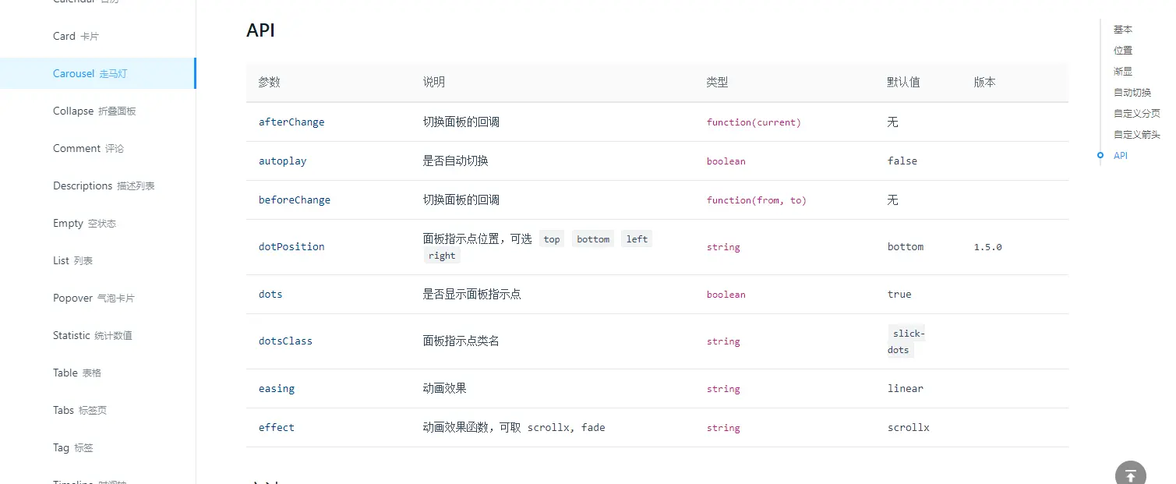Click the 'top' code tag
This screenshot has height=484, width=1176.
[x=552, y=239]
